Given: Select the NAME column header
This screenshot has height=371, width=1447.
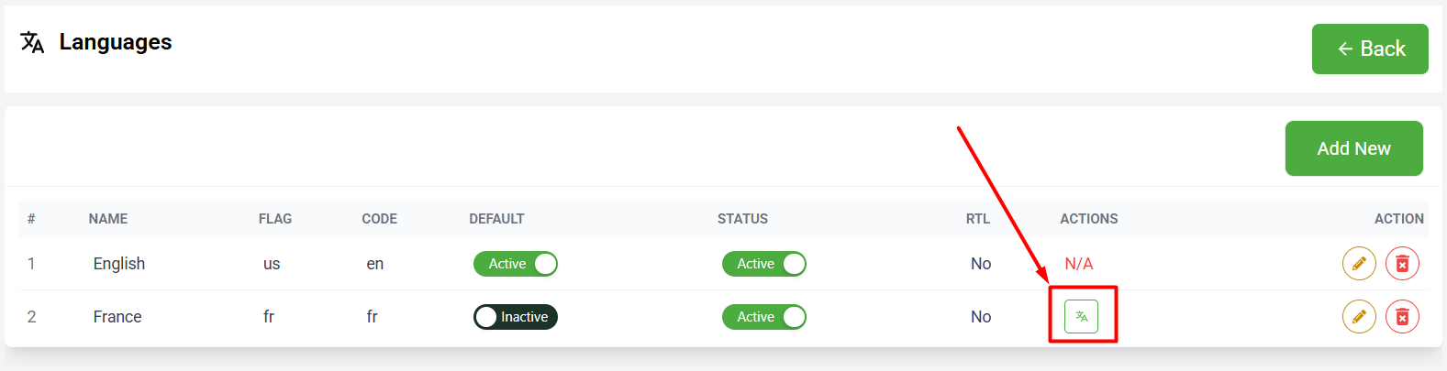Looking at the screenshot, I should 108,219.
